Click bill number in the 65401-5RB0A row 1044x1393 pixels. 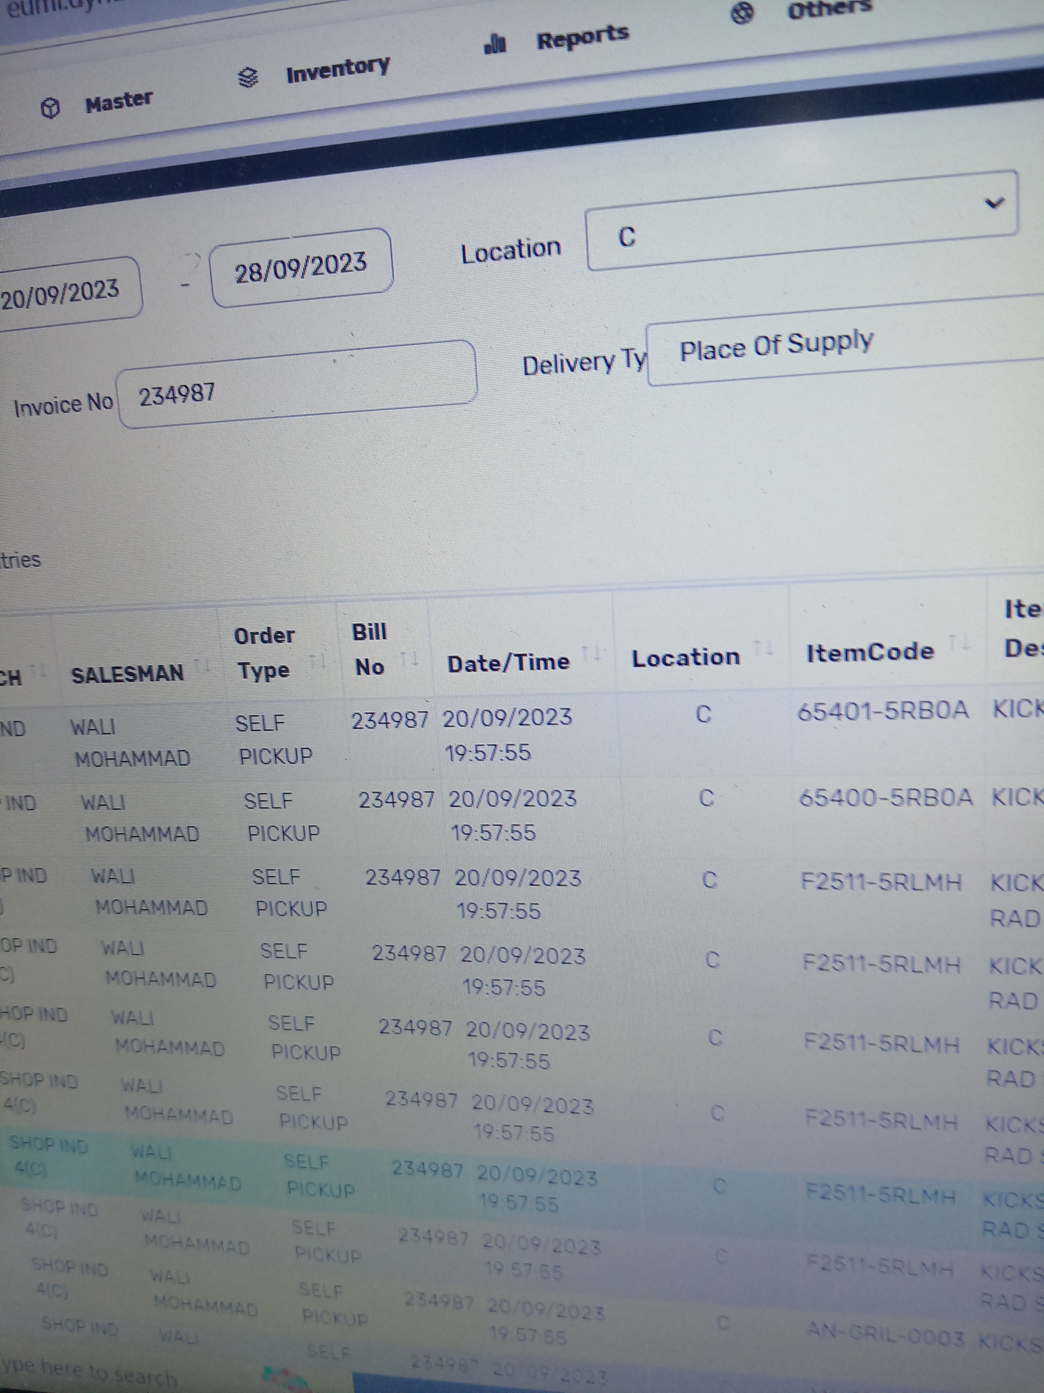389,720
